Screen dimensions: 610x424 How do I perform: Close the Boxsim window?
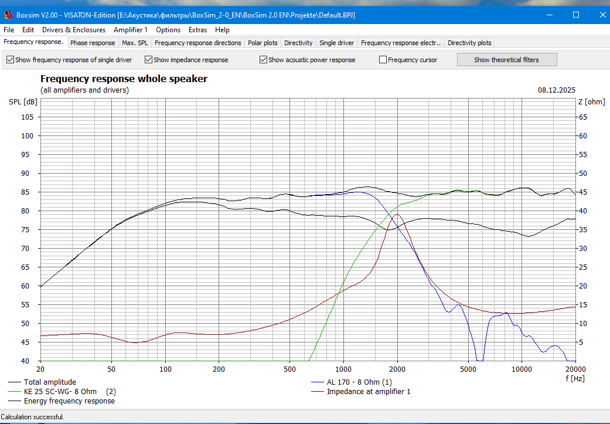click(602, 15)
